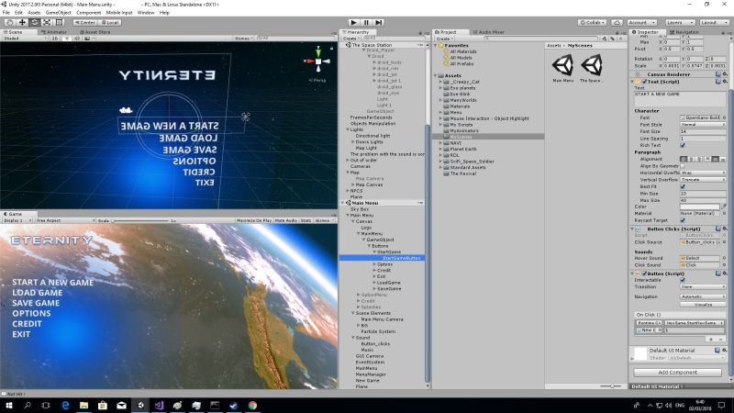Click the scene orientation gizmo

(x=318, y=61)
